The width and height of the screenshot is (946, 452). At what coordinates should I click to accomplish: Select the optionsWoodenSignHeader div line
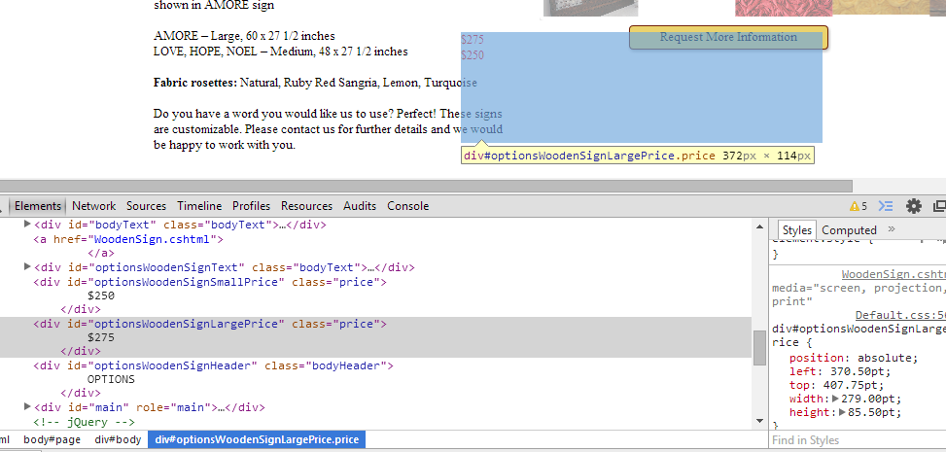point(213,365)
